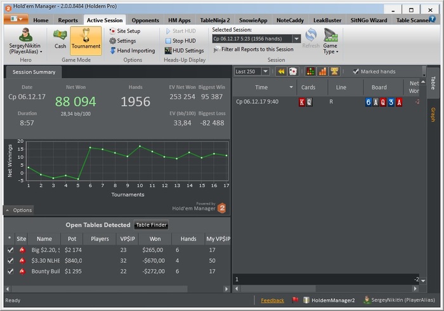Expand the Last 250 hands dropdown
This screenshot has width=444, height=311.
(265, 71)
